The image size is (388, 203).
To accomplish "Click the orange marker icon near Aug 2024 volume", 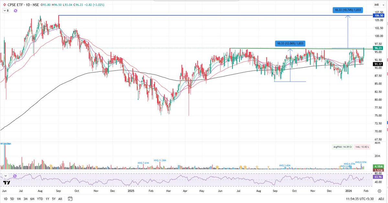I will [x=51, y=166].
